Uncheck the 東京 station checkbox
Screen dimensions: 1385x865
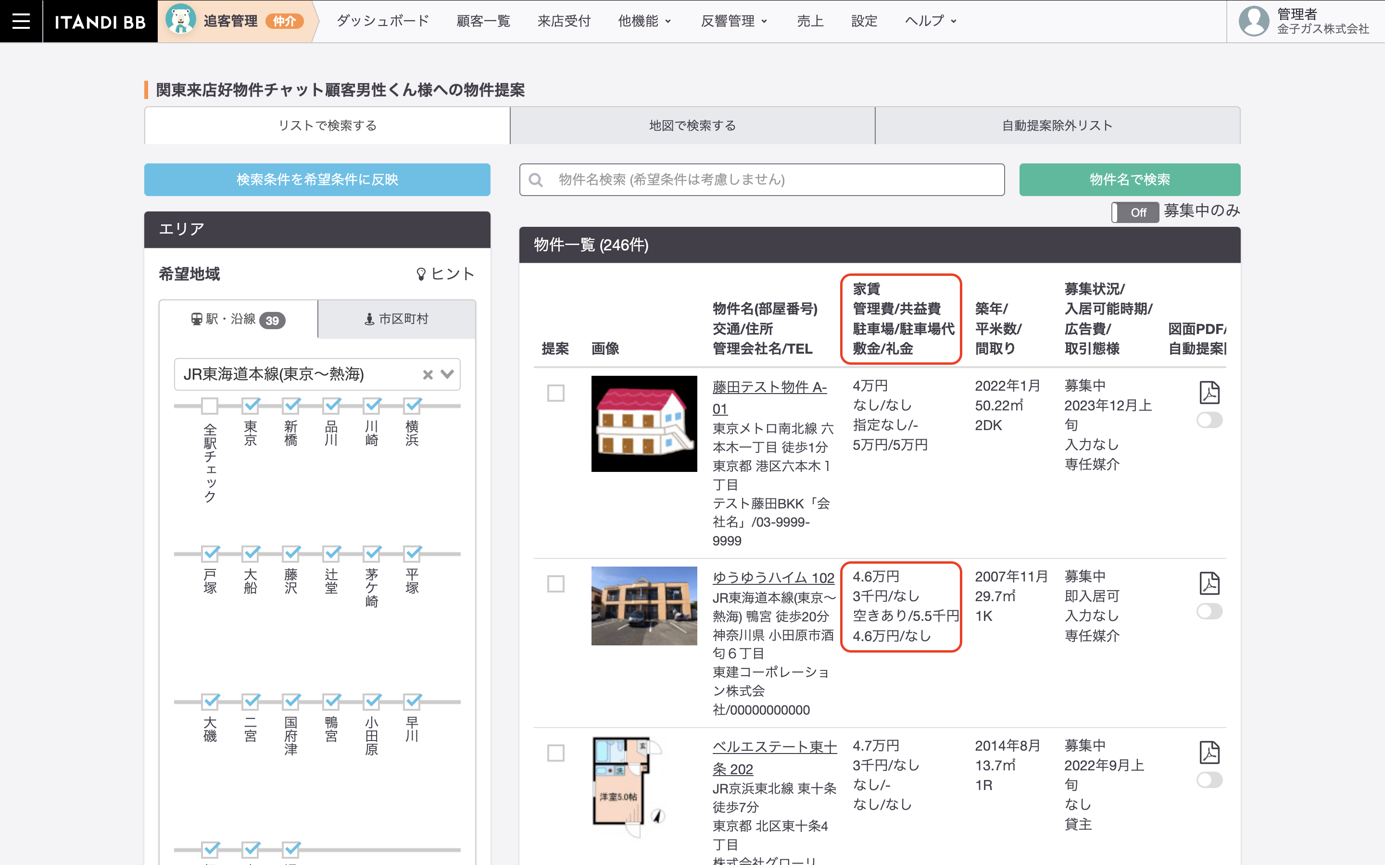coord(251,406)
